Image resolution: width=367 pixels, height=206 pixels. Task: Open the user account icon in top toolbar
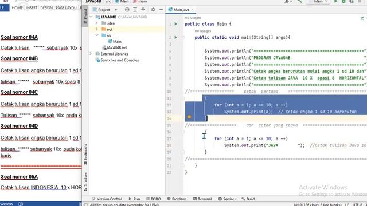click(x=288, y=1)
